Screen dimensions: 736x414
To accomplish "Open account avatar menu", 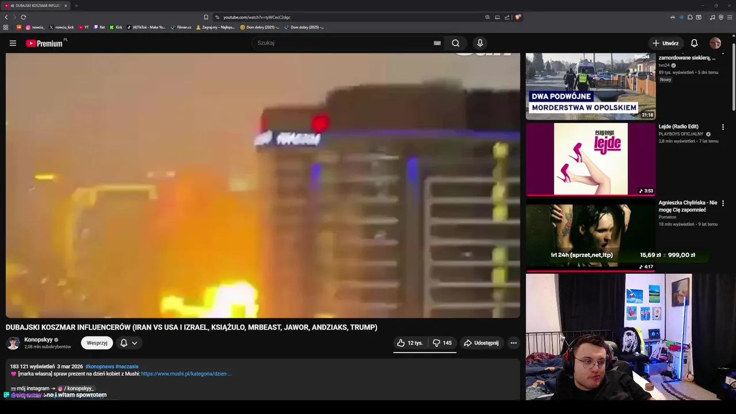I will [x=715, y=43].
